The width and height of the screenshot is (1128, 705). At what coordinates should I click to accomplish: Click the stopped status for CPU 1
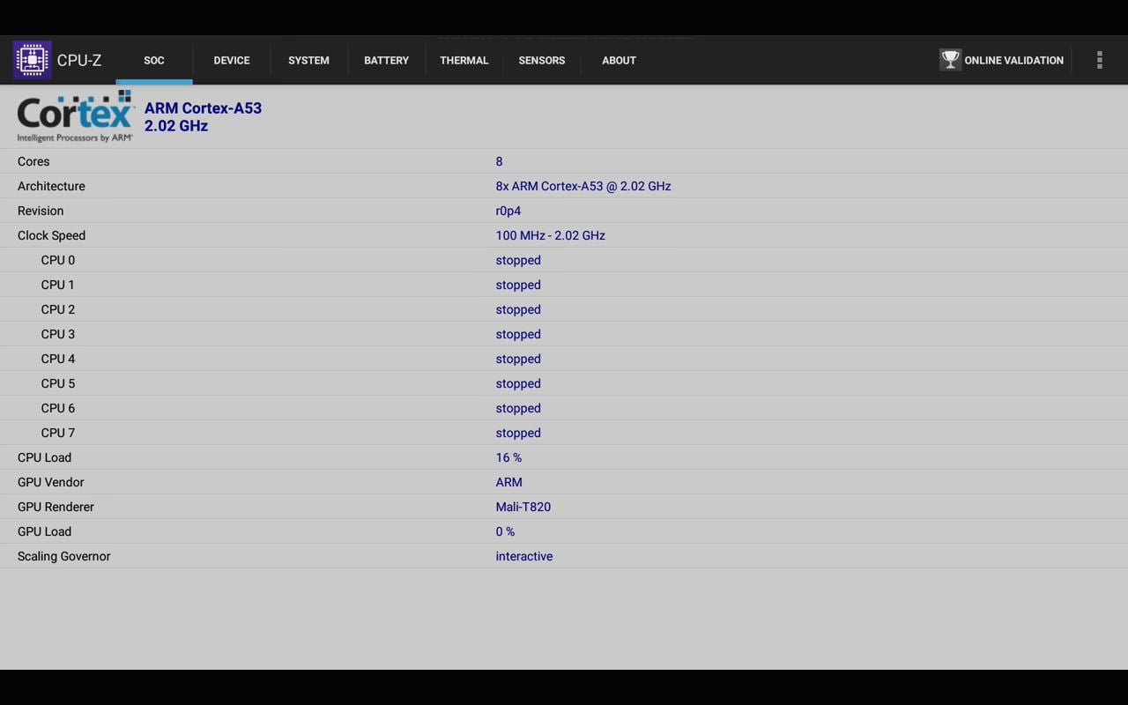coord(518,285)
